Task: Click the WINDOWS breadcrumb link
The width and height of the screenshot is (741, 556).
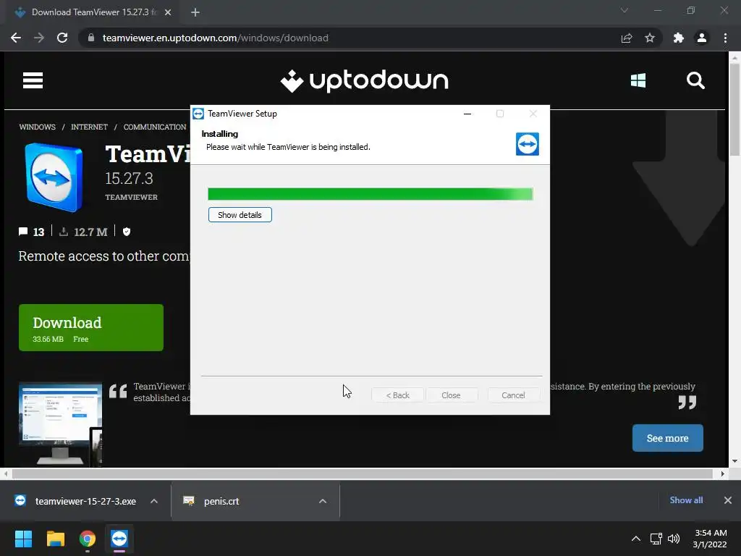Action: pyautogui.click(x=38, y=127)
